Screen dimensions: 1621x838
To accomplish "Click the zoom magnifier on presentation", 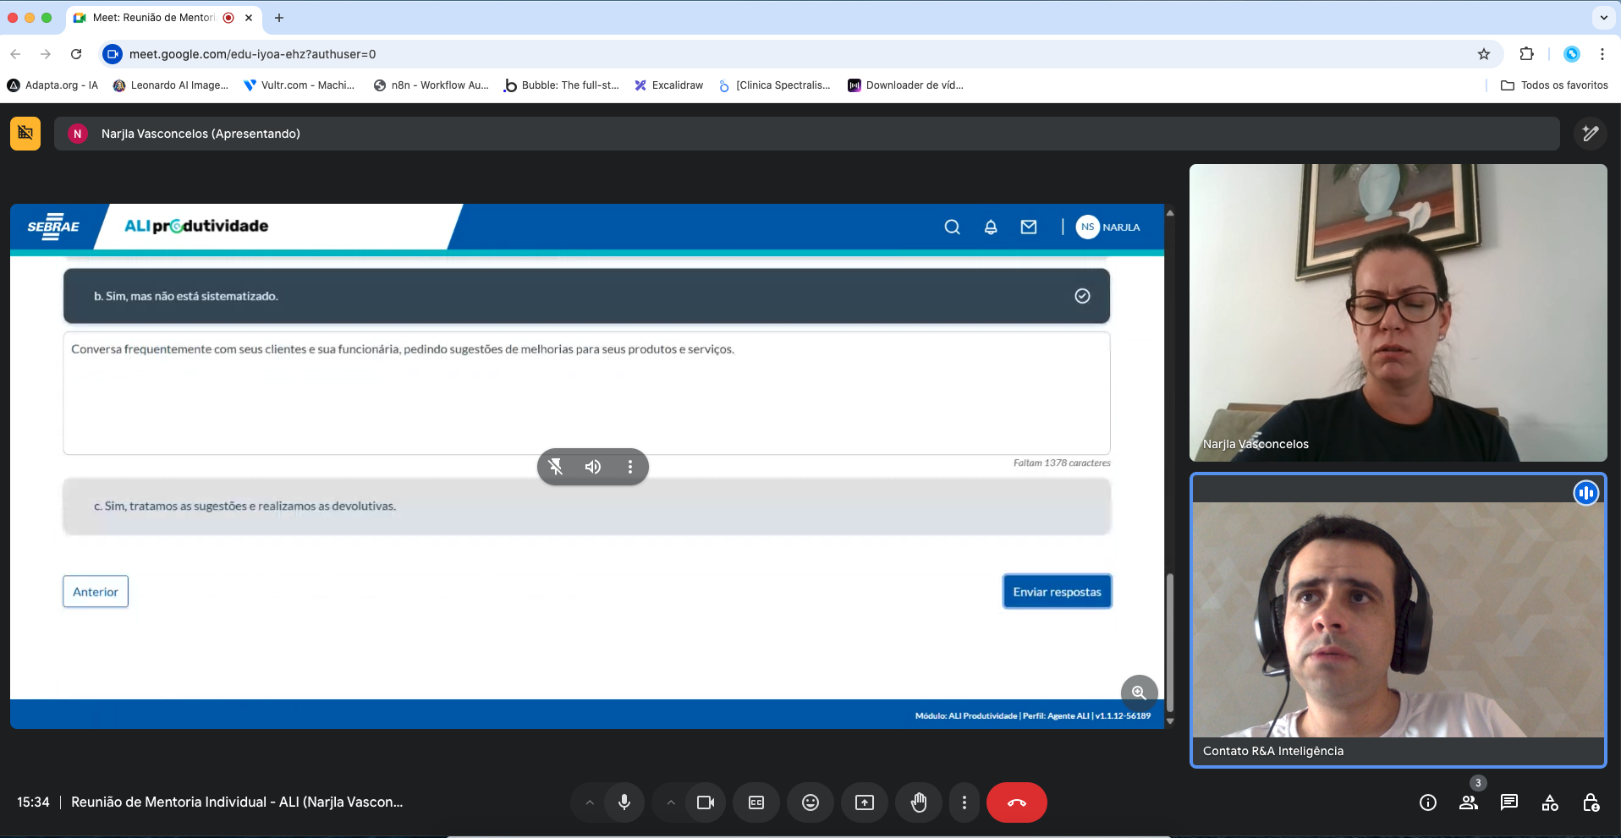I will click(1140, 693).
